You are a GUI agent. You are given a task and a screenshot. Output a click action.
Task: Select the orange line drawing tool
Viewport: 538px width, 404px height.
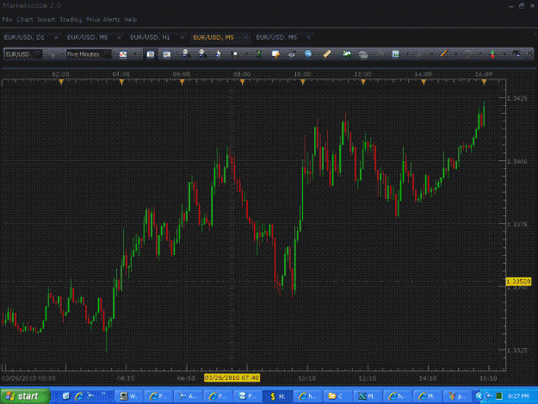(x=444, y=53)
